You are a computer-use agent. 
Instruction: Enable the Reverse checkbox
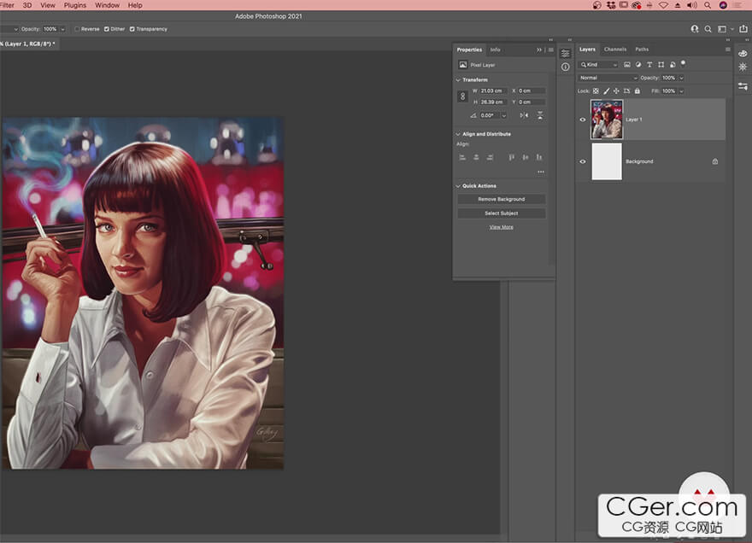[77, 29]
